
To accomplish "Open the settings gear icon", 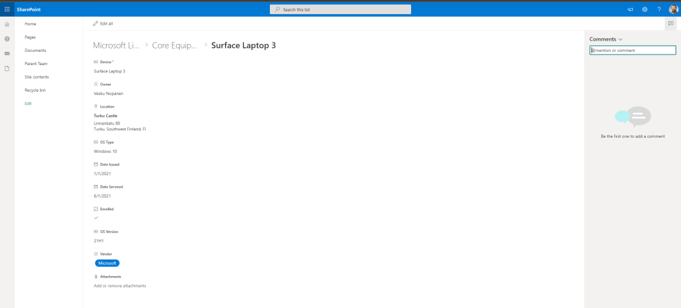I will pos(644,9).
